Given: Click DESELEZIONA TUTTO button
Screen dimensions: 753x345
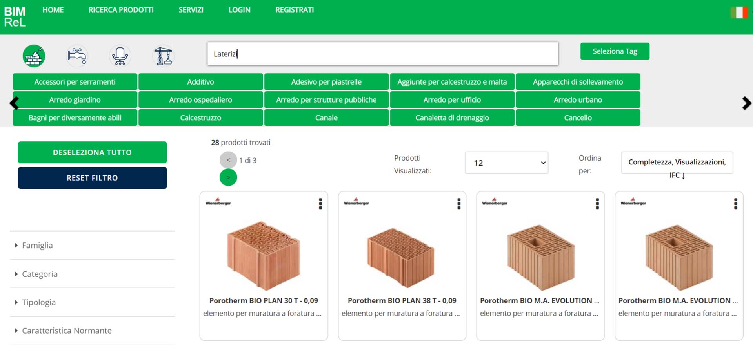Looking at the screenshot, I should pos(92,152).
